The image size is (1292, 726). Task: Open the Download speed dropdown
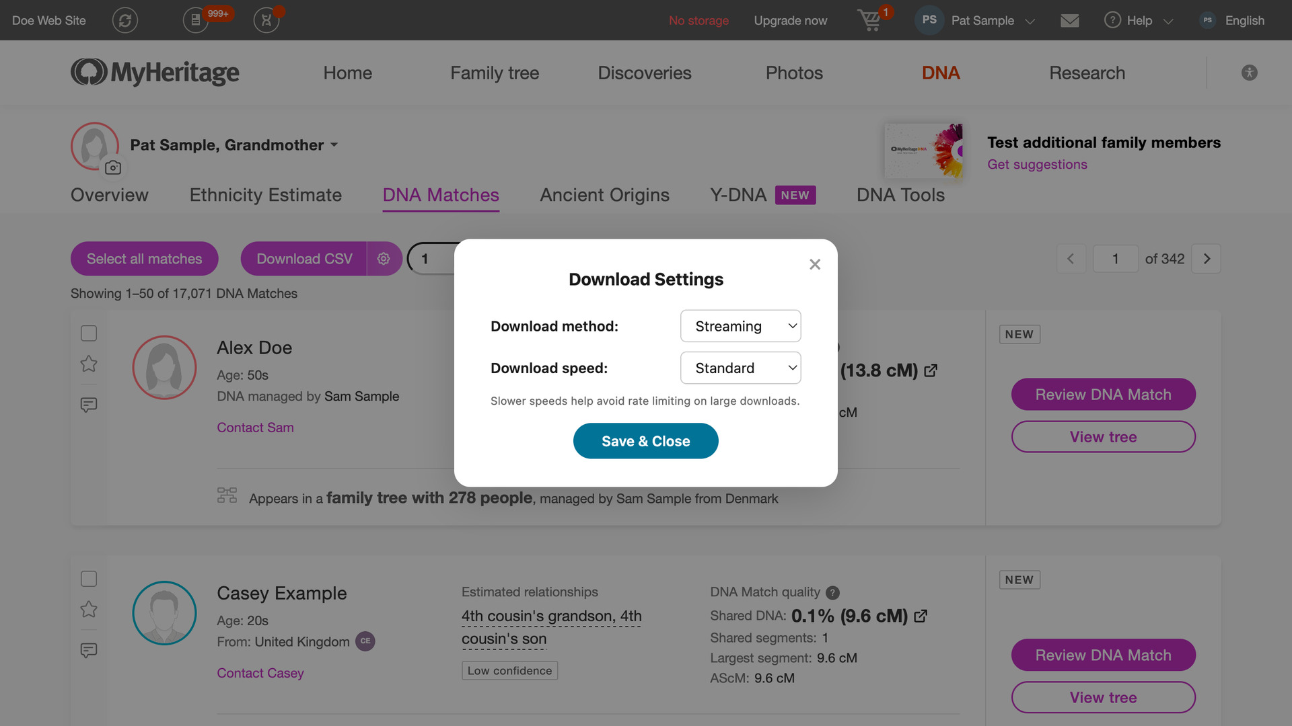coord(741,368)
